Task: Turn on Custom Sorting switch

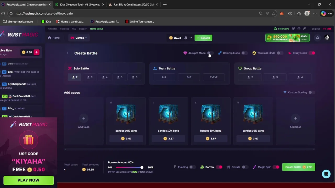Action: [311, 92]
